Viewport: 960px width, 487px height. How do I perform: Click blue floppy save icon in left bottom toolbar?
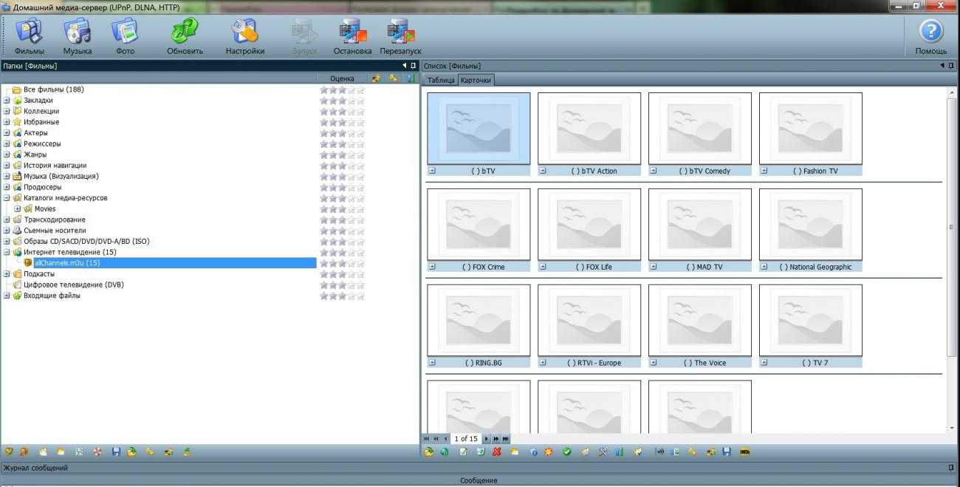pyautogui.click(x=116, y=451)
